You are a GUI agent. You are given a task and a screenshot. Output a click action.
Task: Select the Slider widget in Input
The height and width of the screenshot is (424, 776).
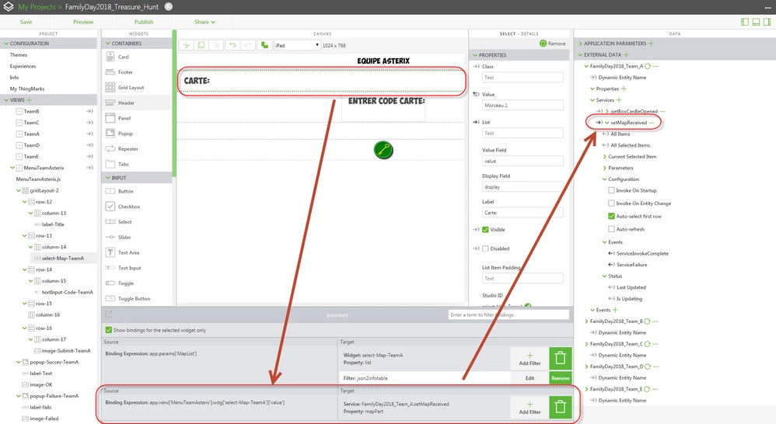coord(124,237)
